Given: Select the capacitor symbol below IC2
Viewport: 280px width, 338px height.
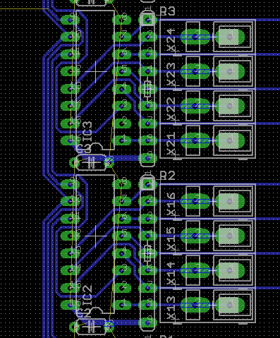Looking at the screenshot, I should (x=91, y=327).
